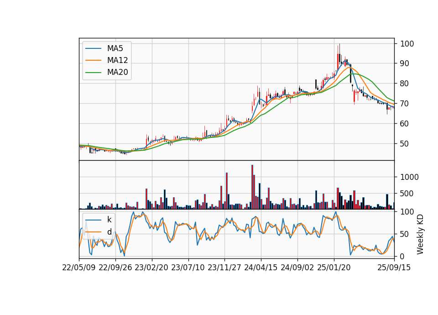Screen dimensions: 438x315
Task: Click the MA12 legend label
Action: pyautogui.click(x=117, y=60)
